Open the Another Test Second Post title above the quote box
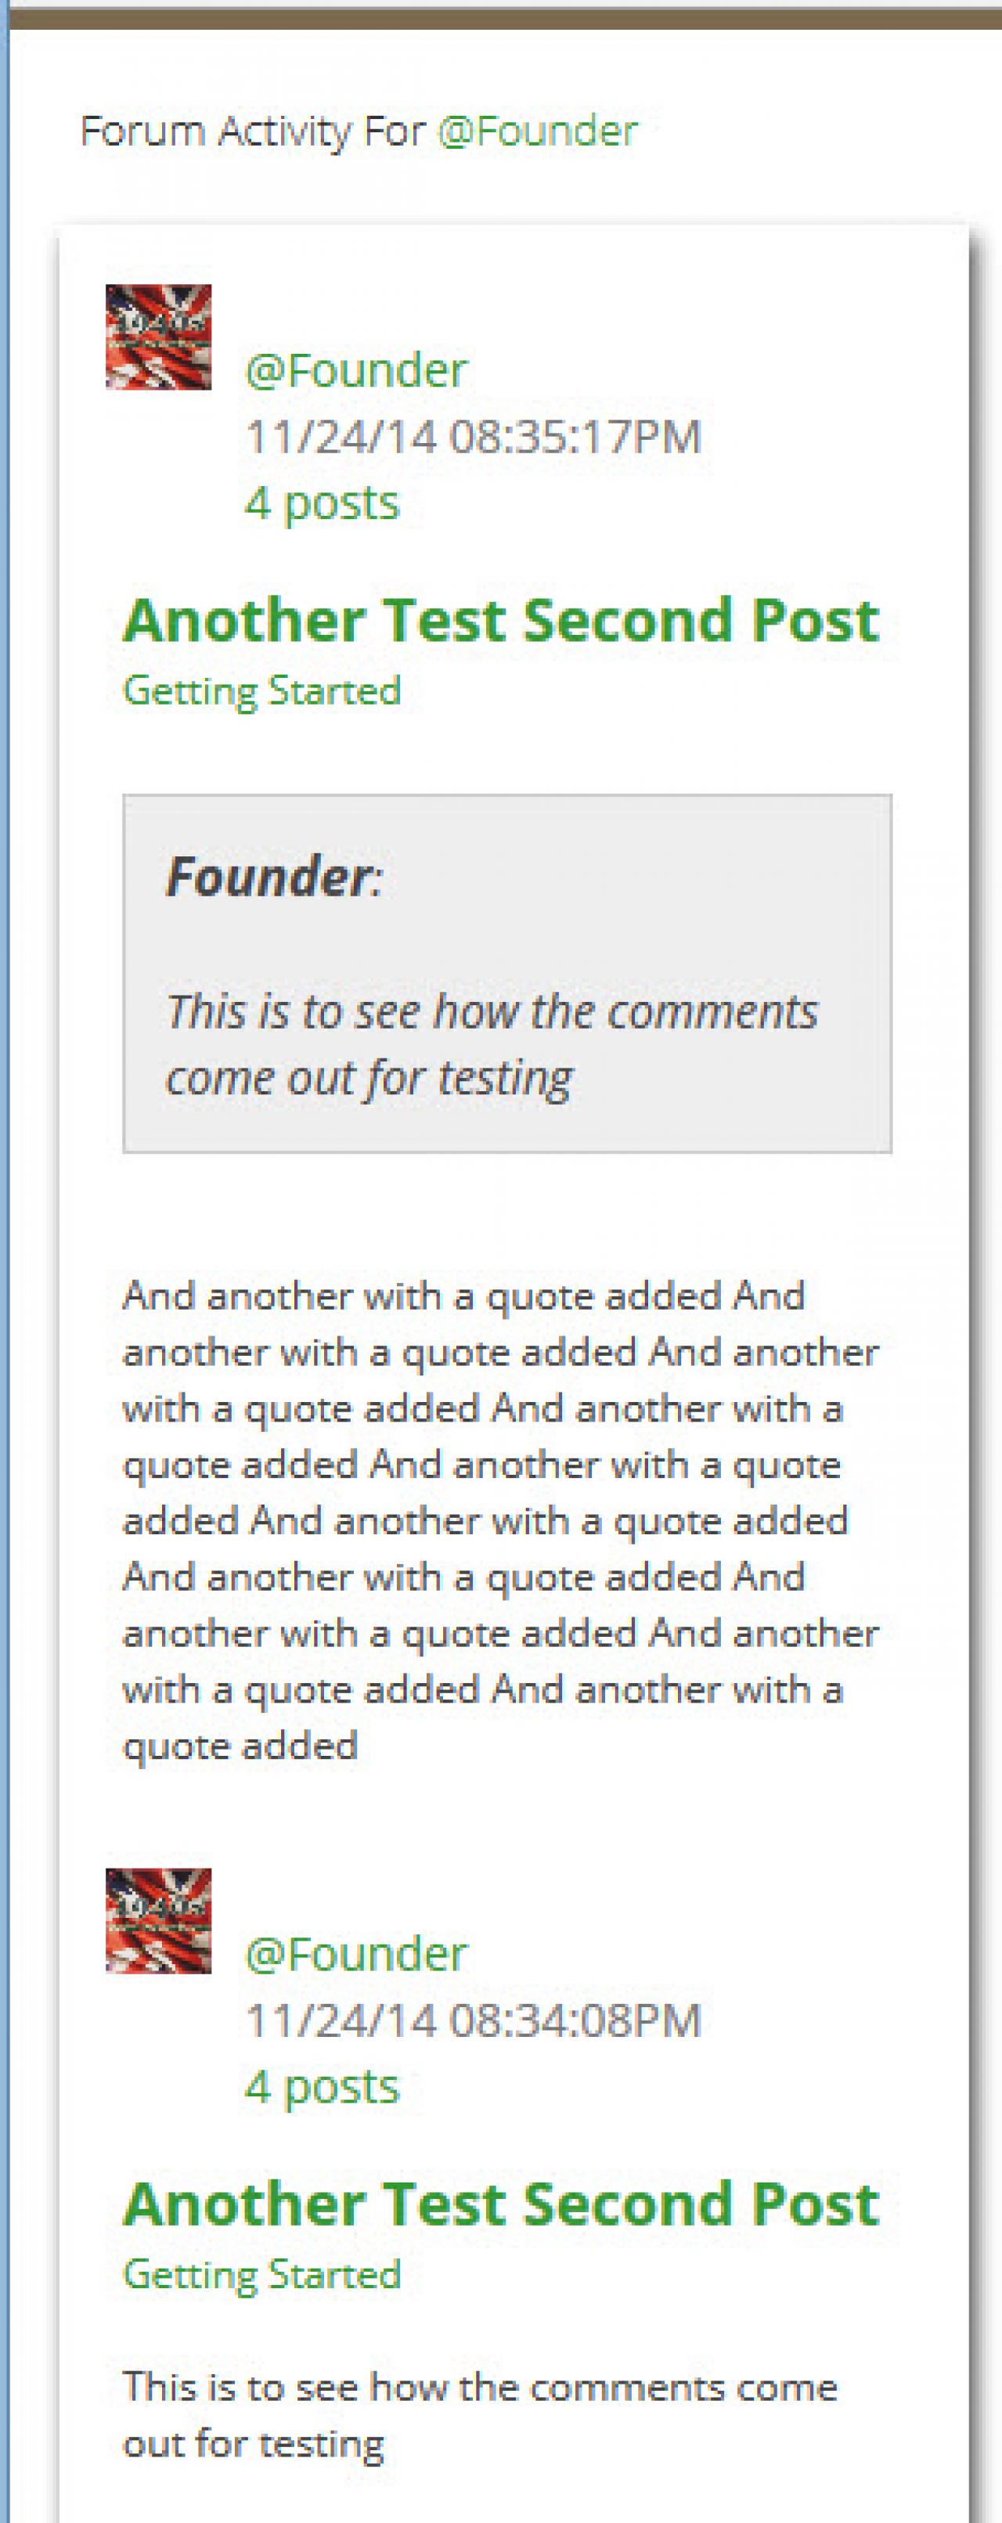Screen dimensions: 1002x2523 500,620
